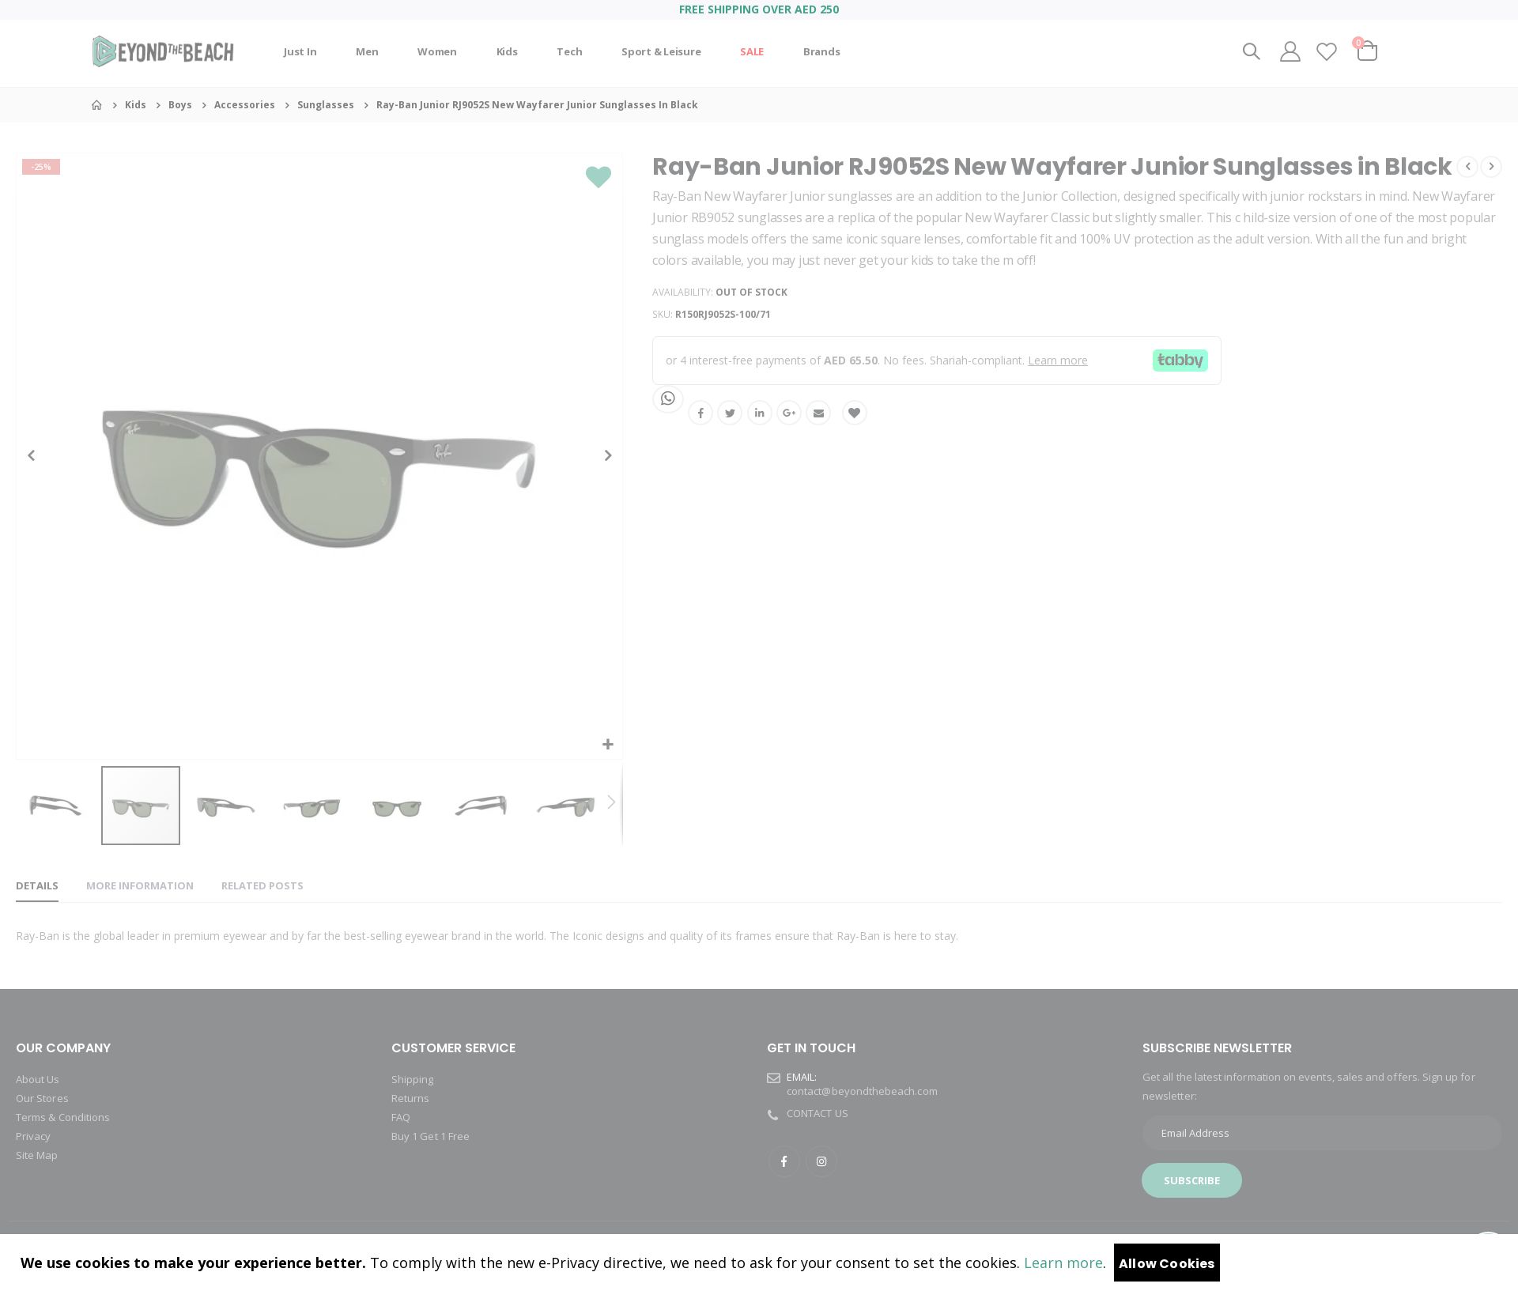Switch to the More Information tab
This screenshot has height=1291, width=1518.
(x=140, y=885)
